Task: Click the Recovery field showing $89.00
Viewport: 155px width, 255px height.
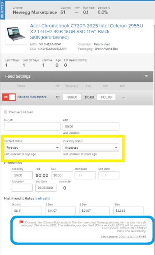Action: click(x=72, y=97)
